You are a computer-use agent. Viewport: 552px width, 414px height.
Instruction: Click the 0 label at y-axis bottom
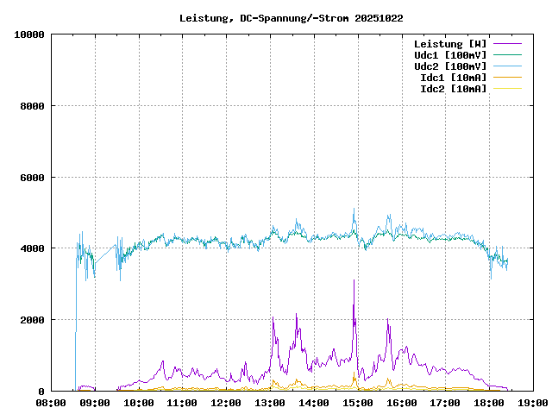pyautogui.click(x=40, y=392)
